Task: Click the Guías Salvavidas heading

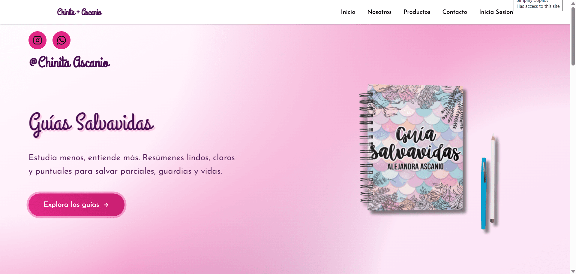Action: (x=91, y=123)
